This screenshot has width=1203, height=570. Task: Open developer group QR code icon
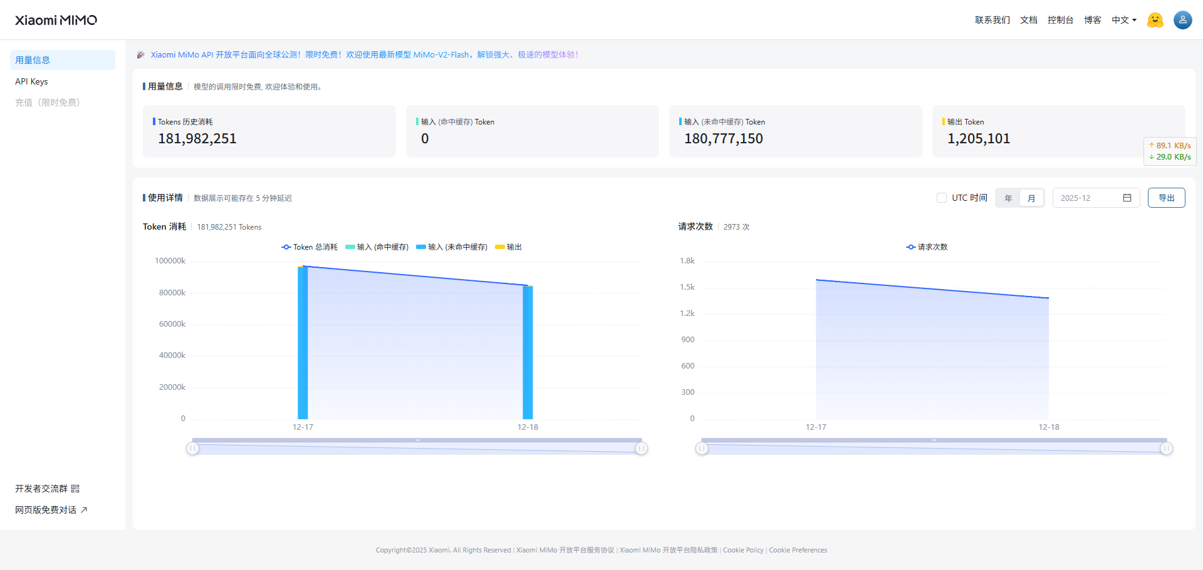point(75,489)
